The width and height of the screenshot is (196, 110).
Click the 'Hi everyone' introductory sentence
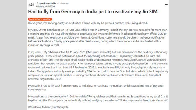click(x=88, y=23)
